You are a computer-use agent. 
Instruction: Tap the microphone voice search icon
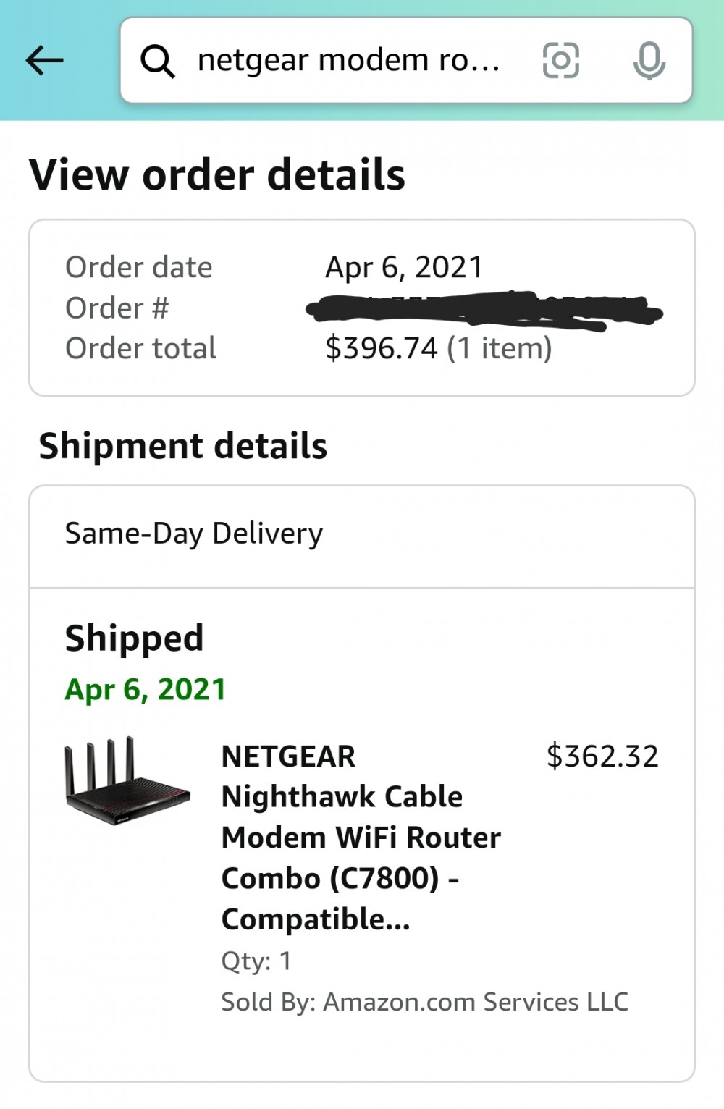tap(649, 61)
